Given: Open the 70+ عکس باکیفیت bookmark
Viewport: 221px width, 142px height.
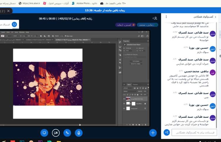Looking at the screenshot, I should [x=113, y=3].
